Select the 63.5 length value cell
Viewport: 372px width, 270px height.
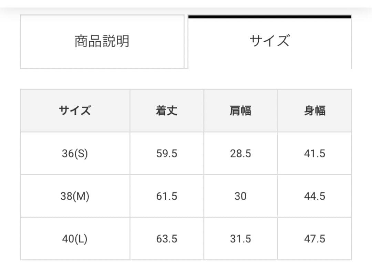pyautogui.click(x=167, y=239)
